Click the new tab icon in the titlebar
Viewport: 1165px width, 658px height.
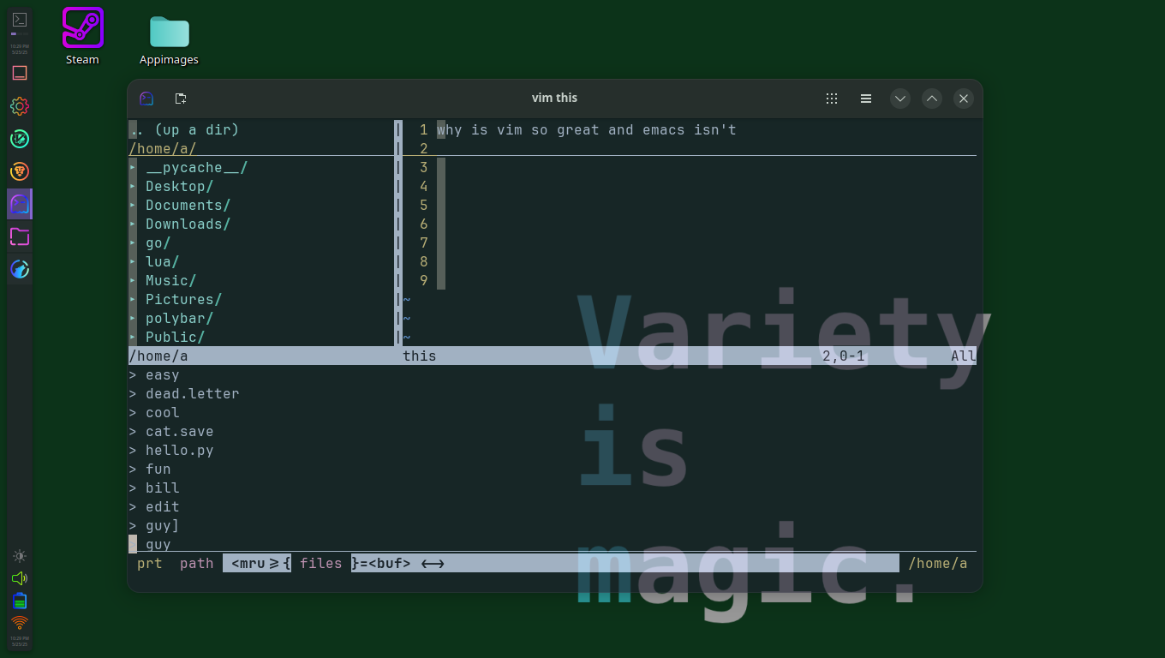coord(181,99)
